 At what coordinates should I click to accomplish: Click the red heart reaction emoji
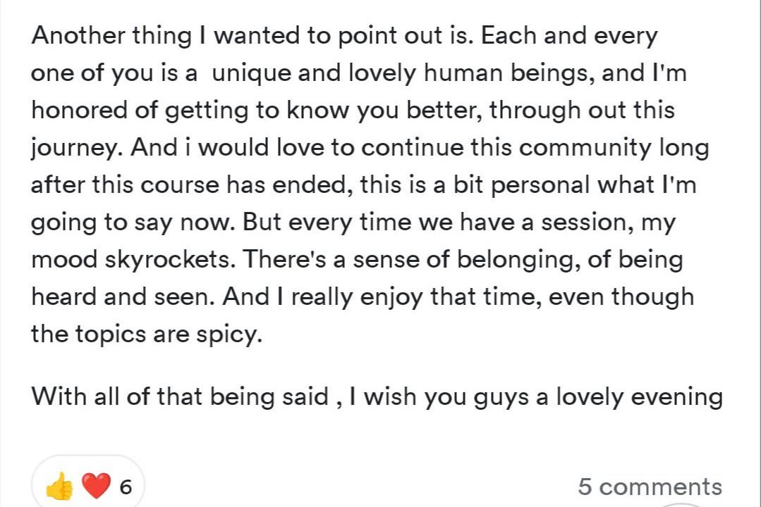pos(95,487)
